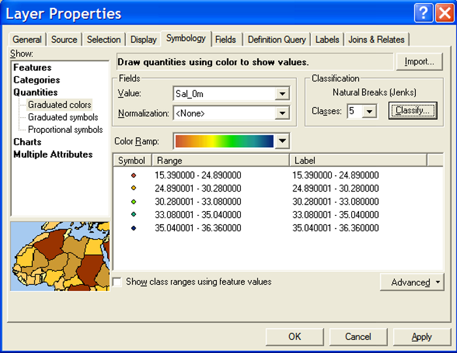Open the Definition Query tab

tap(276, 40)
